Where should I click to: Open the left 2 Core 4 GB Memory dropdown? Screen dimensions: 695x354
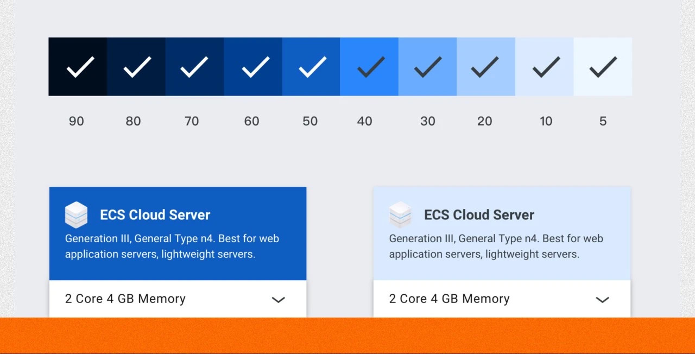click(x=125, y=299)
